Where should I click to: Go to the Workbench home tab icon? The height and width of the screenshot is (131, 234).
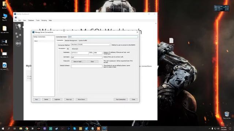pyautogui.click(x=16, y=17)
